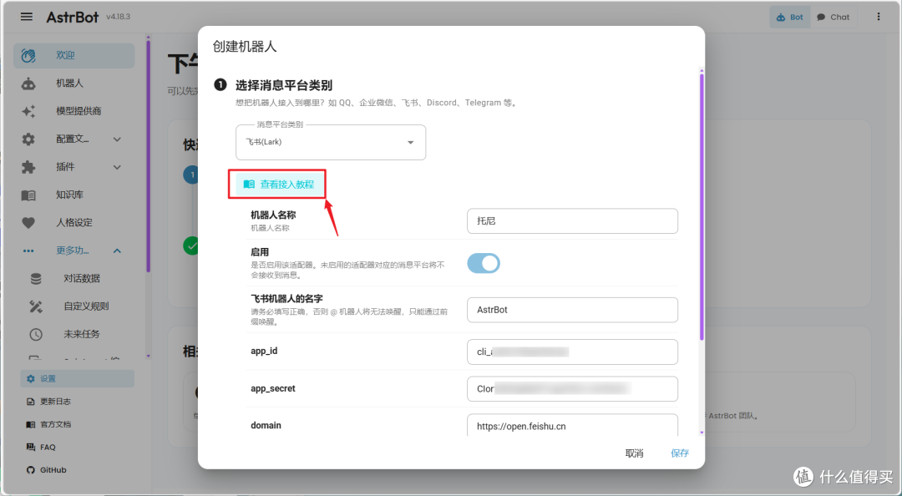Click the domain field with feishu URL

point(572,425)
